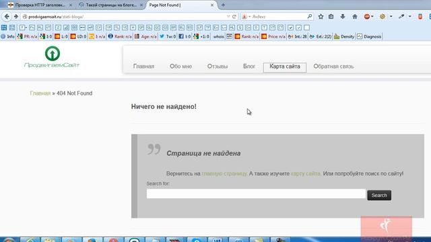Click the Google +1: 0 counter
The height and width of the screenshot is (242, 431).
coord(201,36)
